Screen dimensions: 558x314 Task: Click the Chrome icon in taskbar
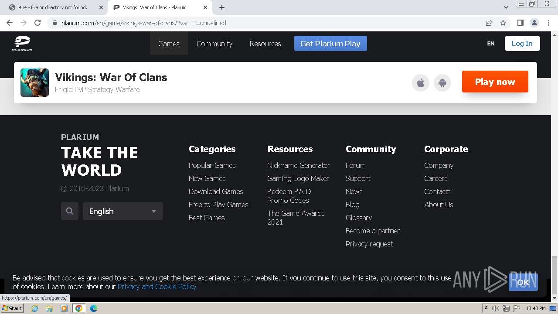pyautogui.click(x=79, y=308)
